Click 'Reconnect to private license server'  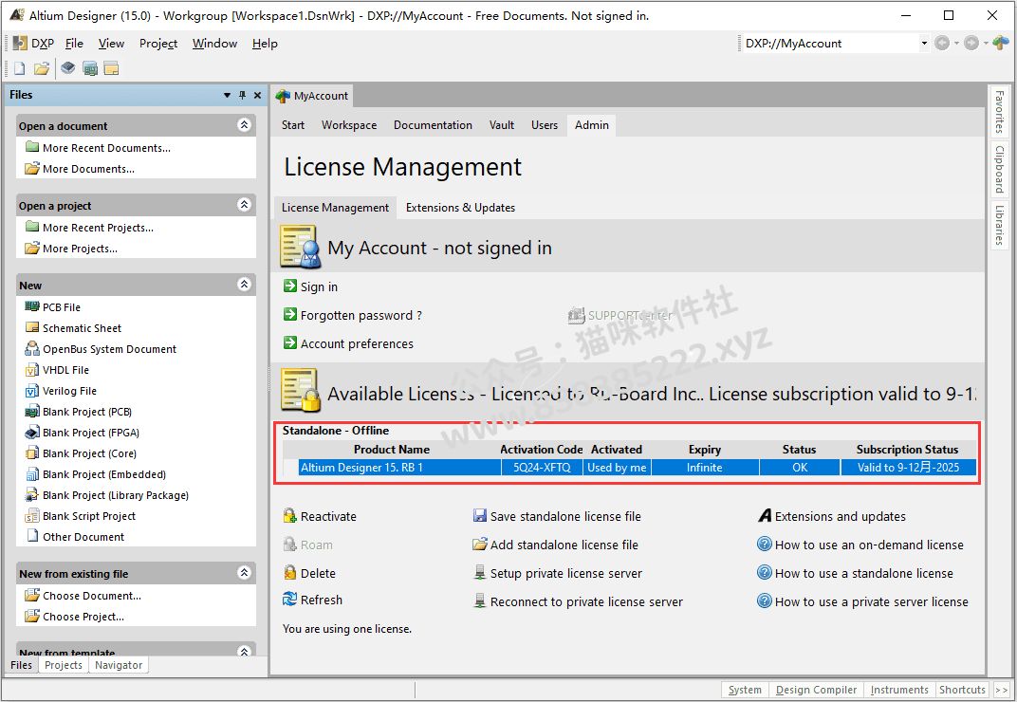(x=586, y=602)
